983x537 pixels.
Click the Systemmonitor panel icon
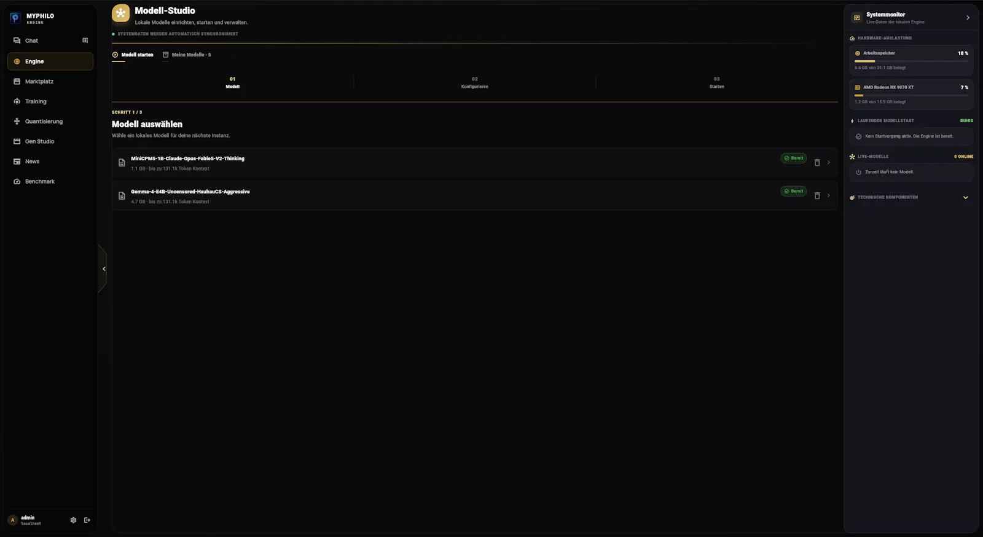(x=857, y=18)
